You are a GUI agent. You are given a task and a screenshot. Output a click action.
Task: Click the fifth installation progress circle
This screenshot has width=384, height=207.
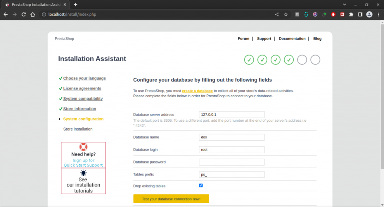[x=302, y=60]
